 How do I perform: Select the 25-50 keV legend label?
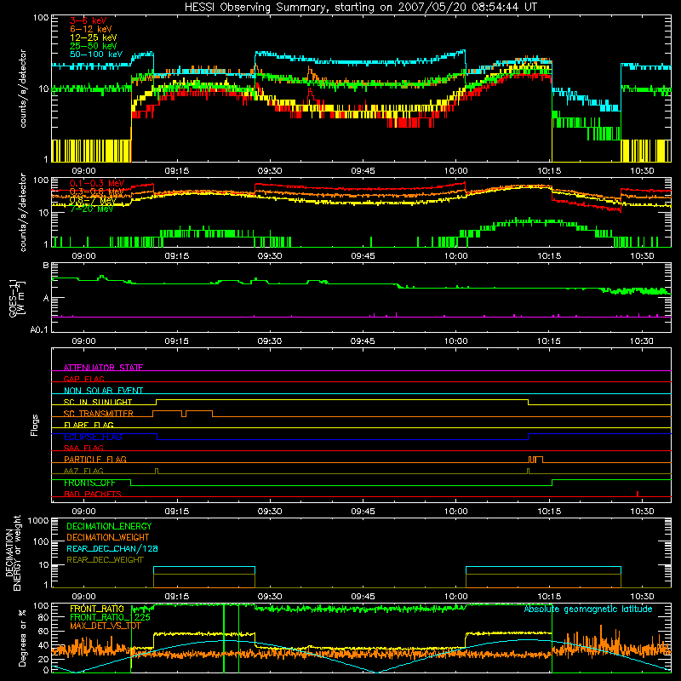[x=94, y=46]
